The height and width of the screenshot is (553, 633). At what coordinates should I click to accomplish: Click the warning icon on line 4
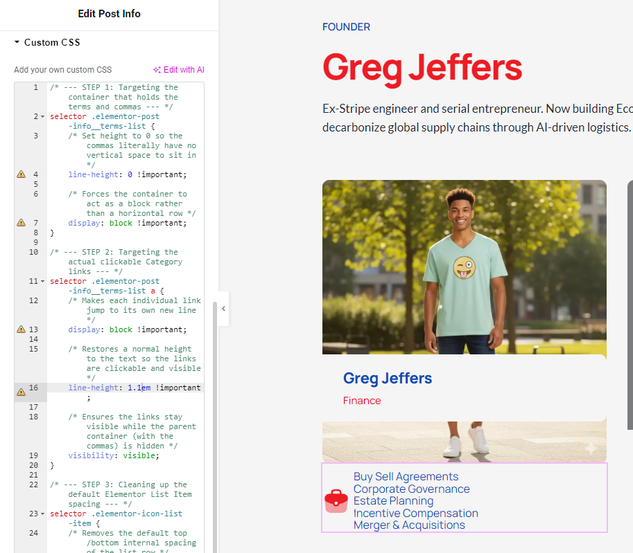tap(21, 174)
